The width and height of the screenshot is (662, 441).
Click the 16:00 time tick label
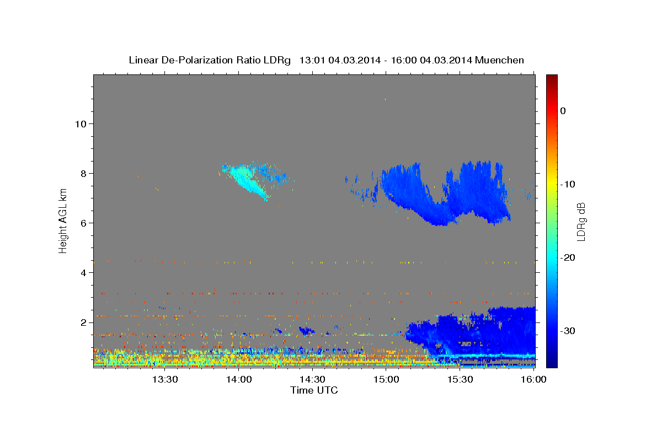533,379
